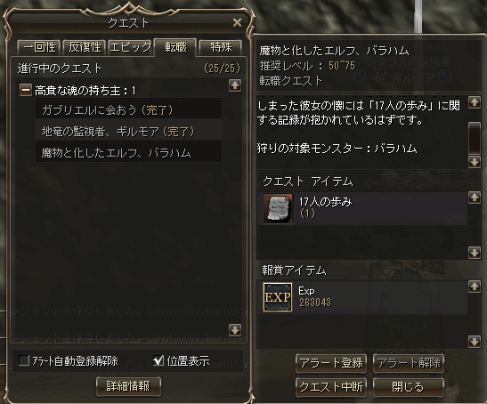Click the quest list scroll-up arrow
Image resolution: width=487 pixels, height=404 pixels.
point(235,85)
